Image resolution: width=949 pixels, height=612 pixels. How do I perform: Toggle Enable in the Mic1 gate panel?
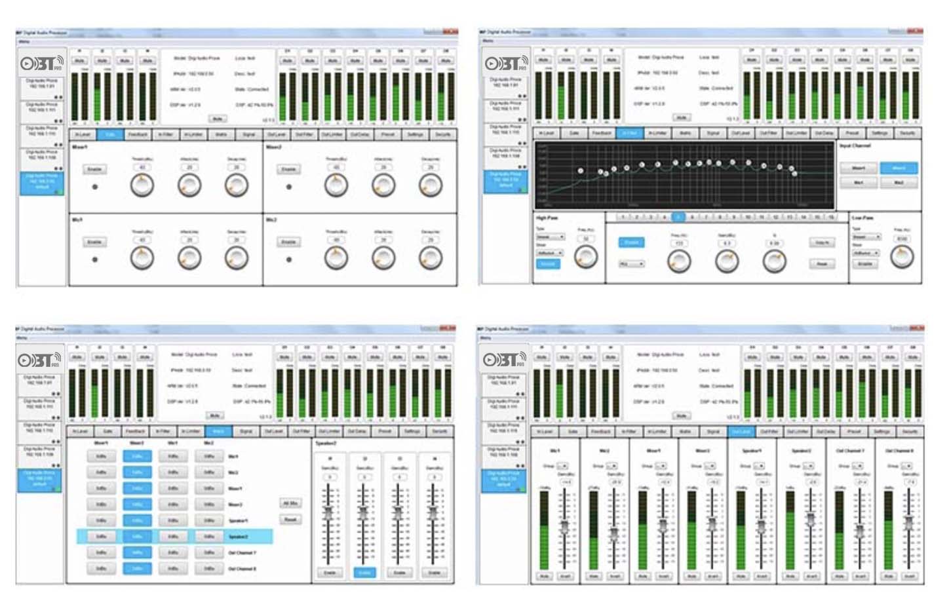coord(95,242)
